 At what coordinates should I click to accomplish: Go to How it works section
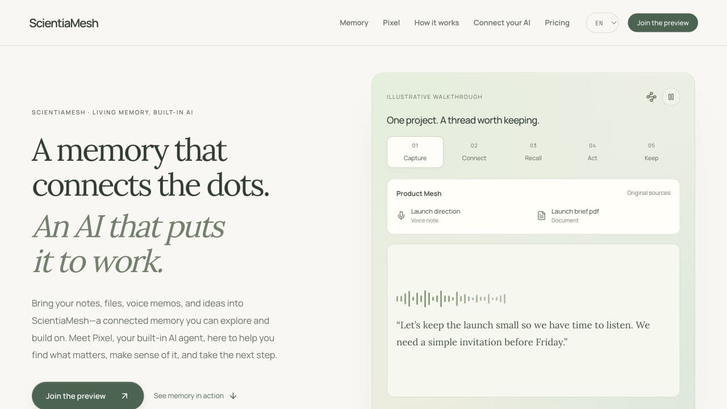pyautogui.click(x=437, y=23)
